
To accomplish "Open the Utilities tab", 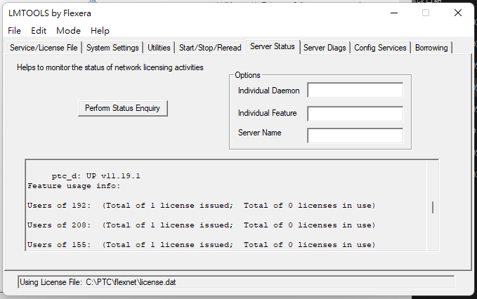I will click(159, 48).
